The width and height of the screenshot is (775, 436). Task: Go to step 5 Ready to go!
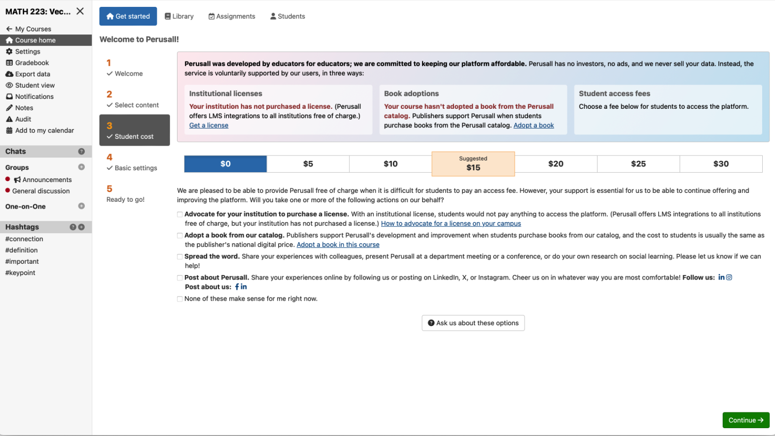[135, 194]
